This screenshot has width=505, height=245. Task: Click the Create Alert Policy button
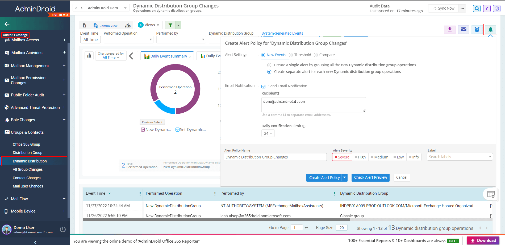click(324, 178)
